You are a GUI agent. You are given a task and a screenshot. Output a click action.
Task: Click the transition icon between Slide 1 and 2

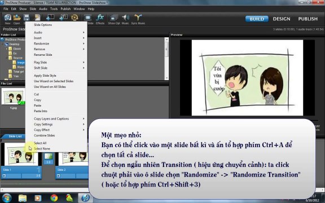(x=49, y=157)
